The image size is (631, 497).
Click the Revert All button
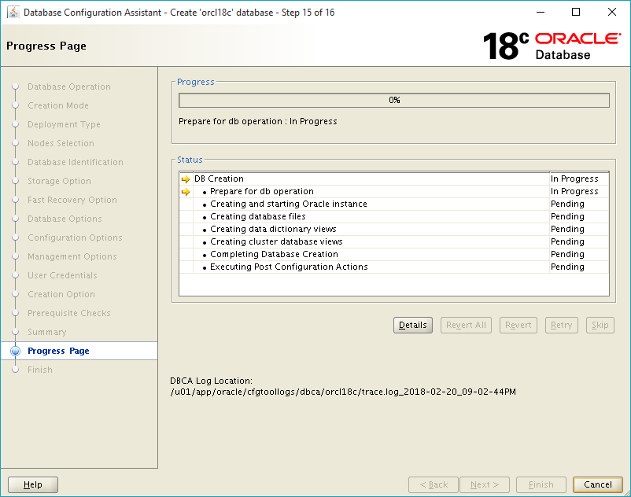(x=466, y=325)
